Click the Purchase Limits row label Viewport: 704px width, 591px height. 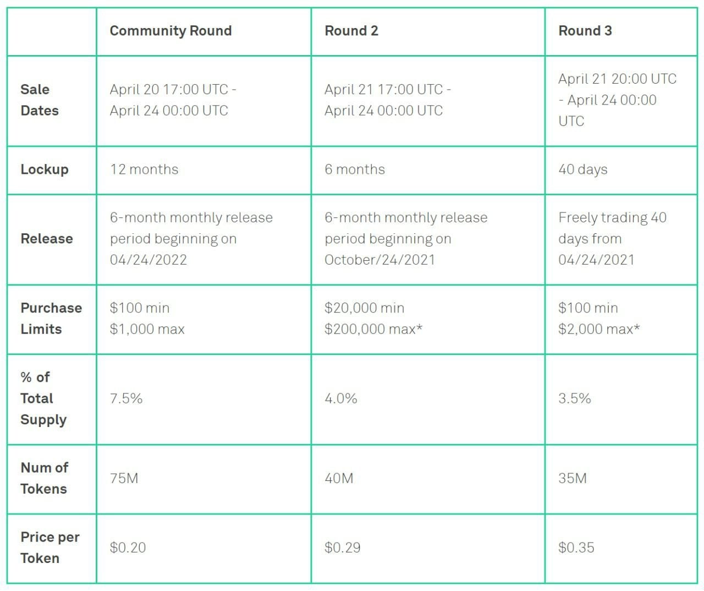(x=51, y=319)
